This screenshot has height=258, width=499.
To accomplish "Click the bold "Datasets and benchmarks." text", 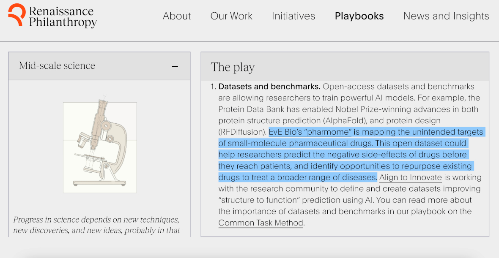I will (x=269, y=87).
